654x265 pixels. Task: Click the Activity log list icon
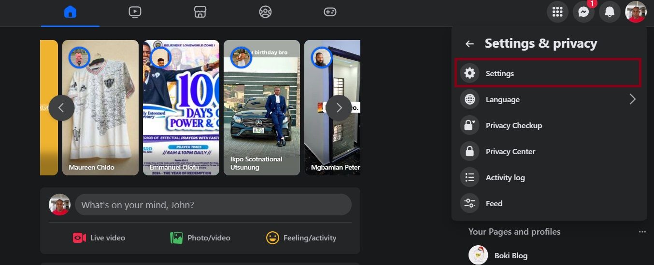[x=469, y=177]
